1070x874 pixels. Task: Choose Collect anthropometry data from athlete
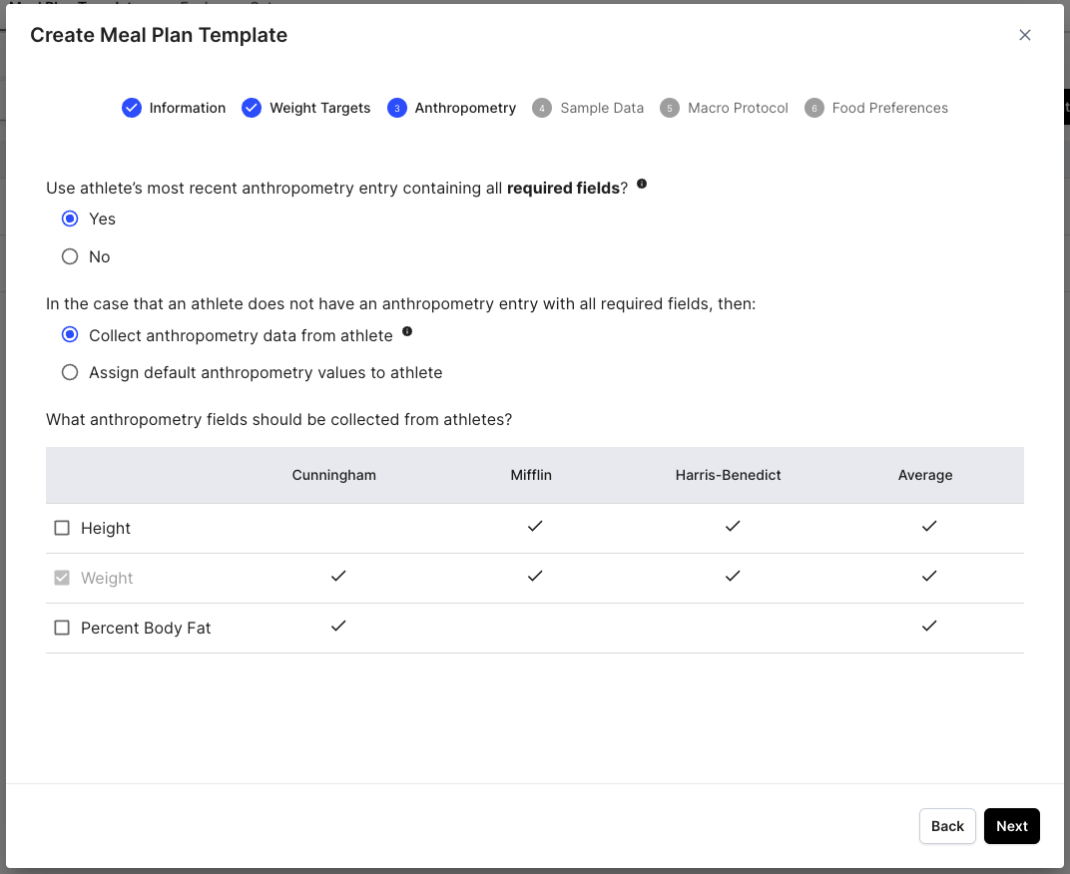(70, 335)
